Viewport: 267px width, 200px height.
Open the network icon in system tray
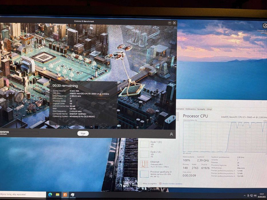(252, 196)
